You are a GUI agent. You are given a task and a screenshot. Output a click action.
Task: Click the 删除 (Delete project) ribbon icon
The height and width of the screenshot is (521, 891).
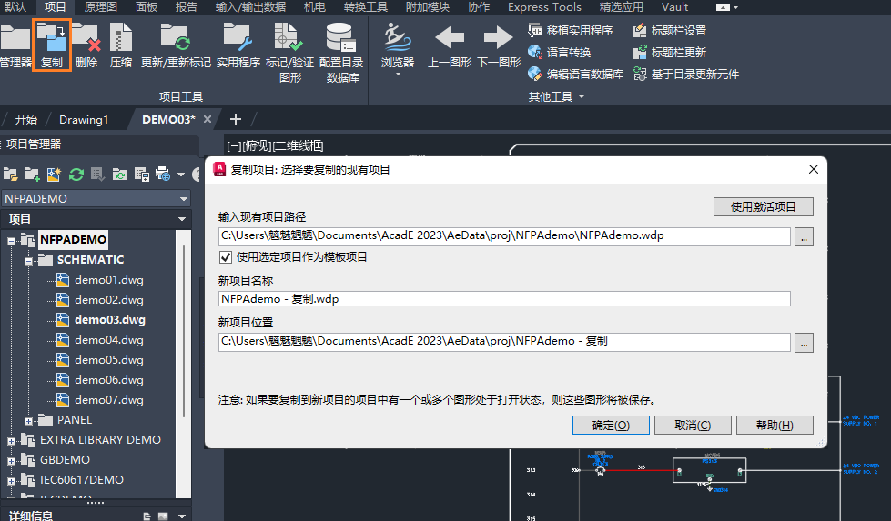coord(86,45)
